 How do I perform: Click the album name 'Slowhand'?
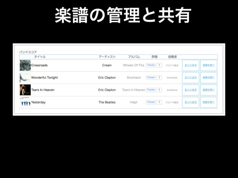pos(133,78)
